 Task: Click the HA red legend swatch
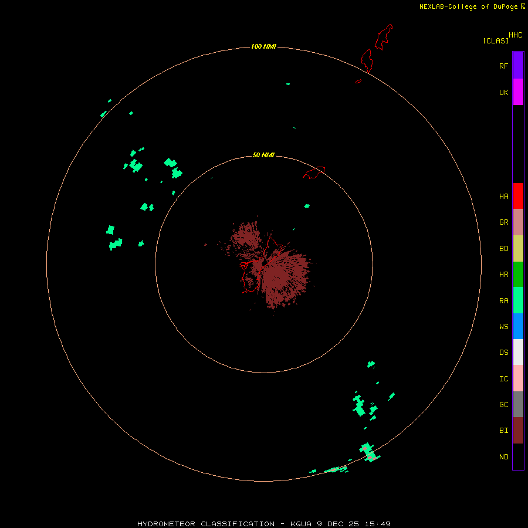tap(518, 196)
